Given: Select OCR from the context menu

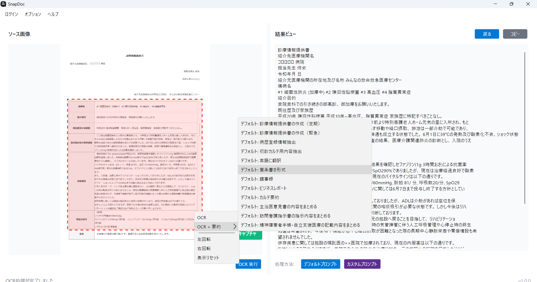Looking at the screenshot, I should click(202, 218).
